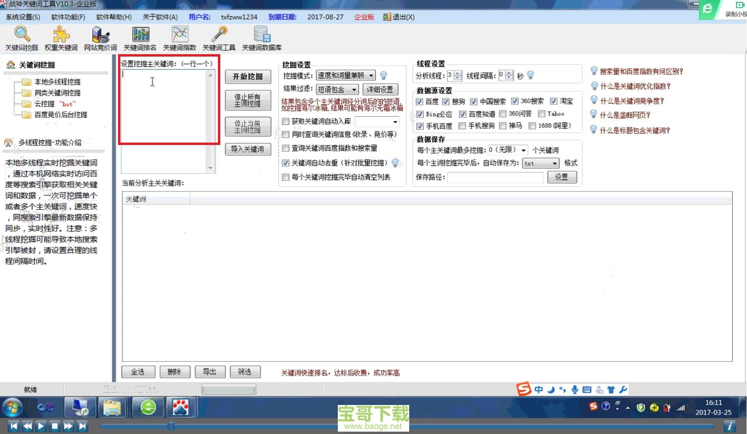Enable the Yahoo data source checkbox
Viewport: 747px width, 434px height.
[541, 114]
